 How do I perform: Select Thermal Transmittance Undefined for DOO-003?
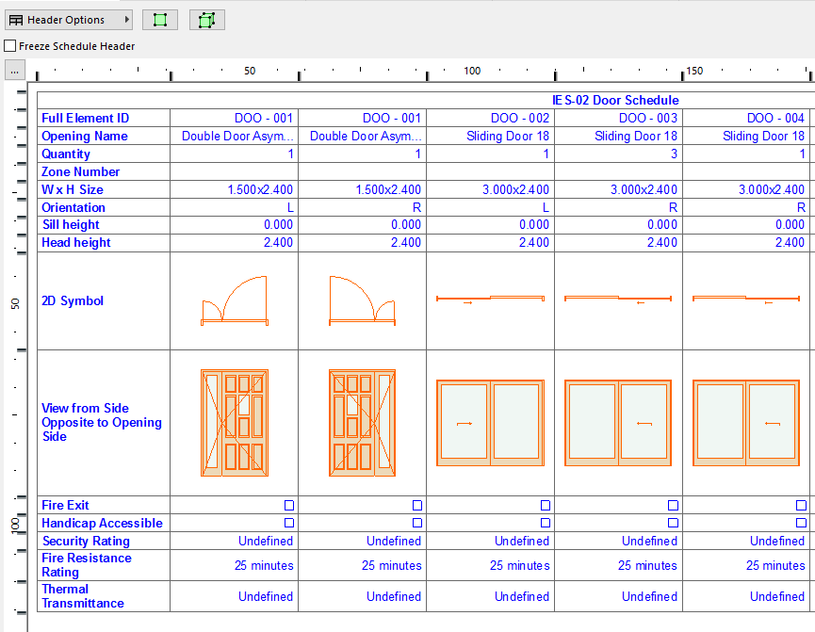tap(618, 596)
